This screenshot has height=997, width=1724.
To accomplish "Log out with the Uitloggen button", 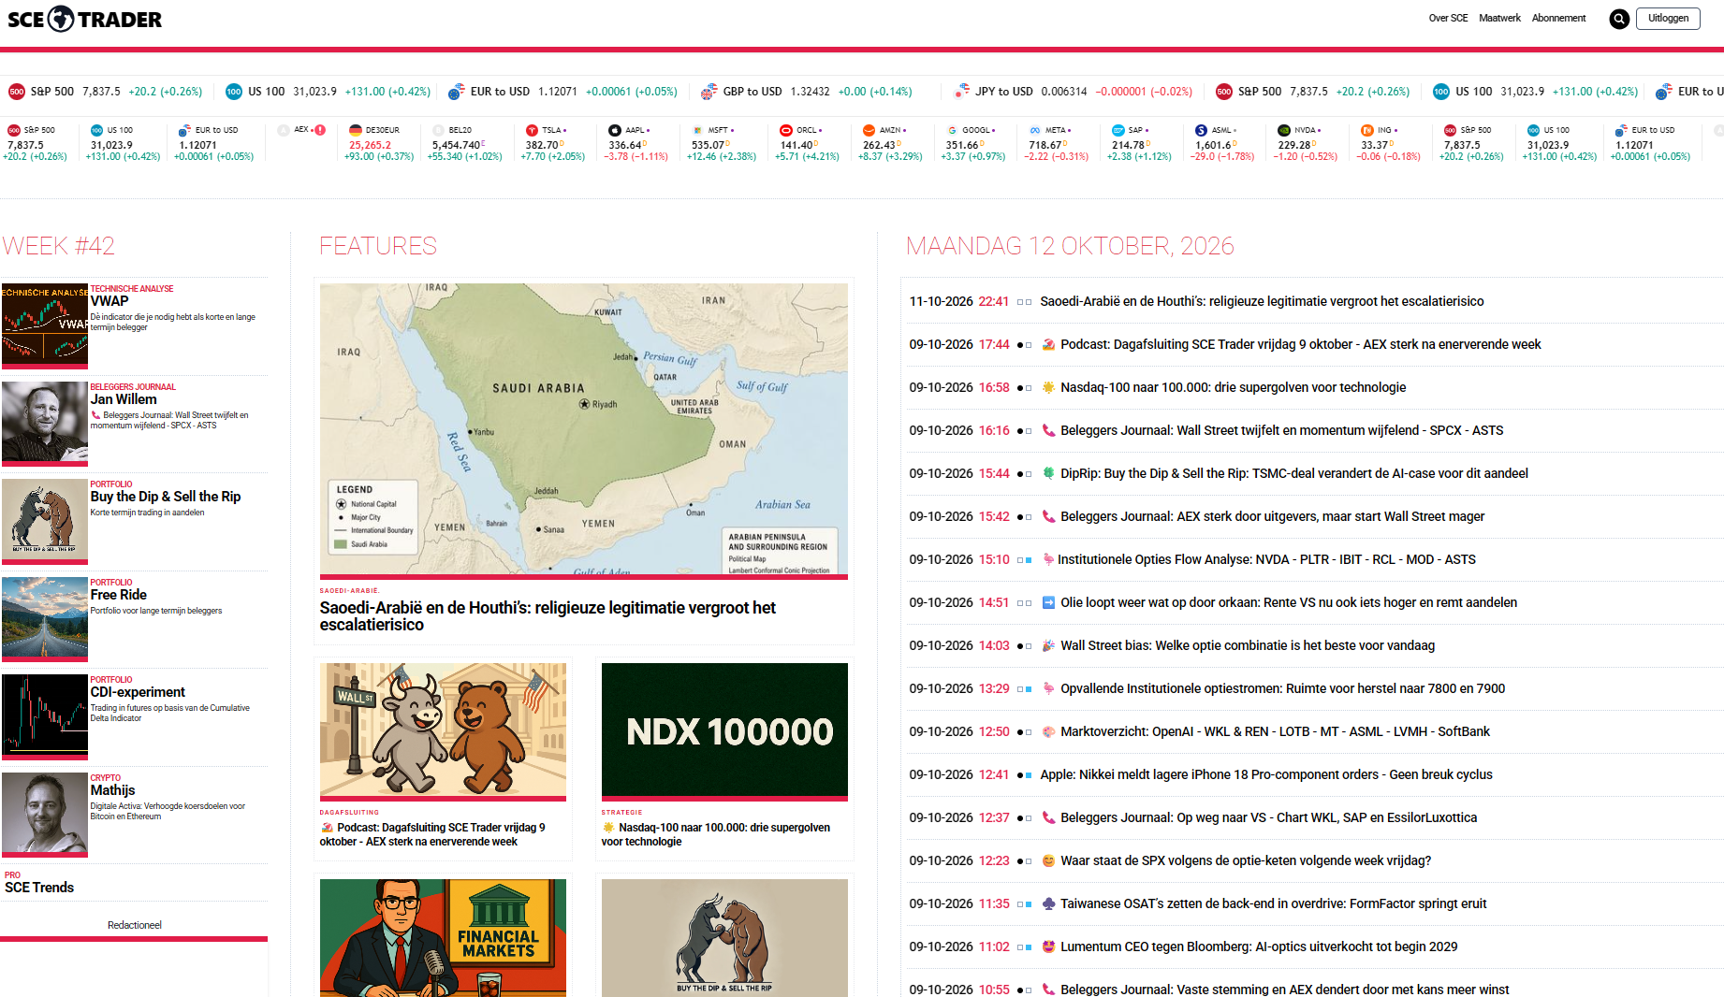I will pos(1668,18).
